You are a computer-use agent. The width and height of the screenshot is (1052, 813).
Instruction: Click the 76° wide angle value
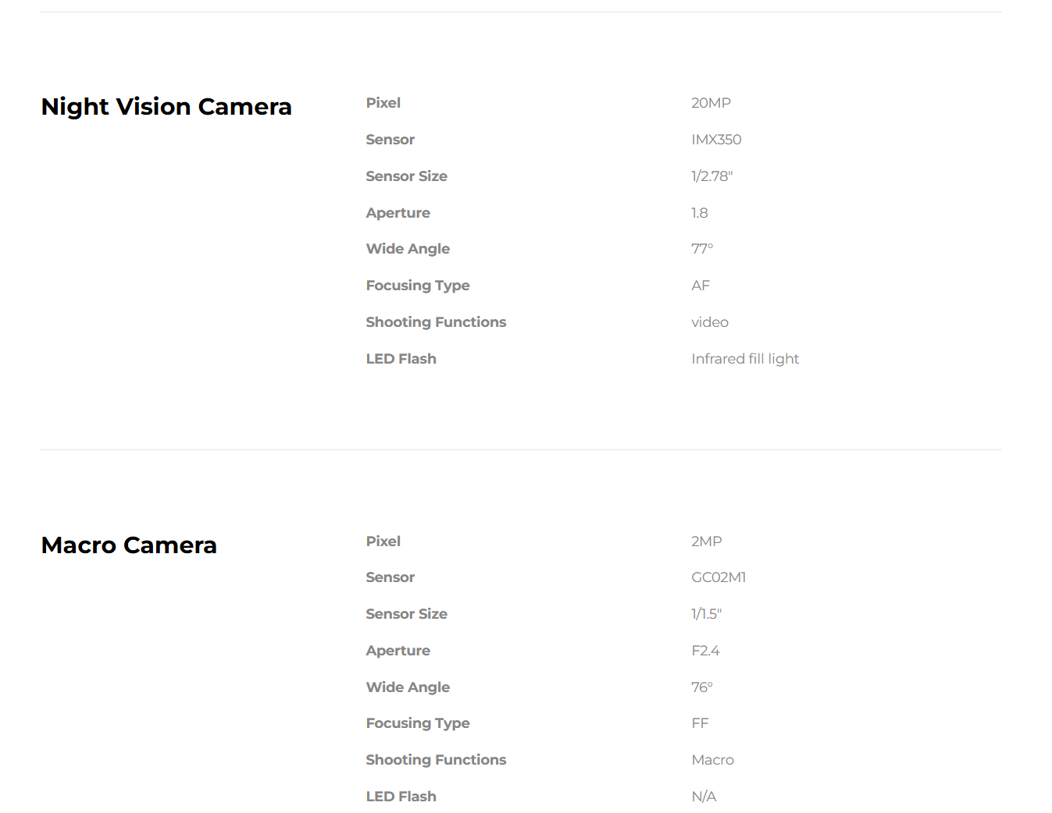[702, 687]
